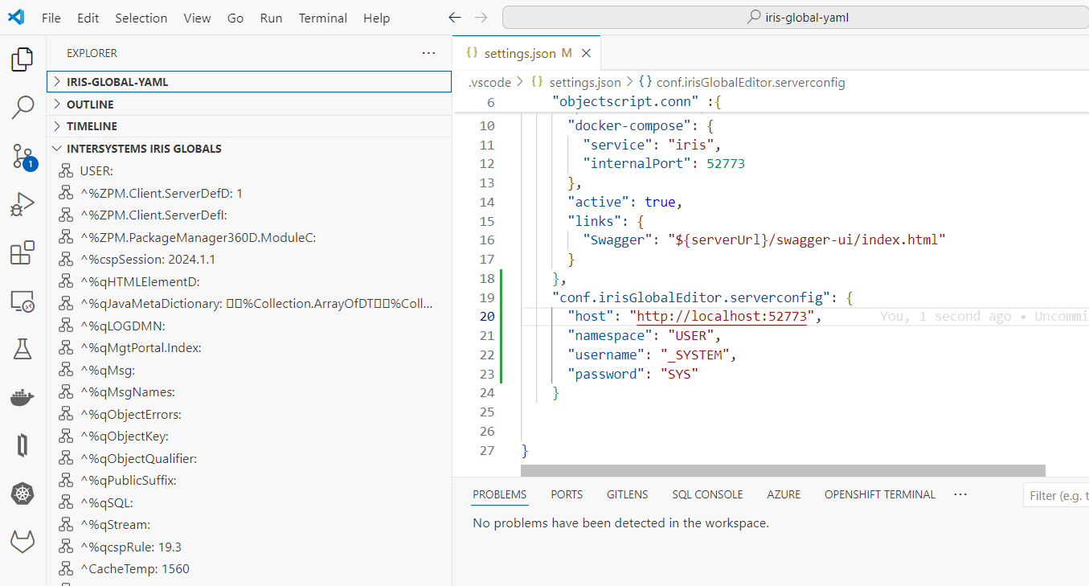Open the Run and Debug view
This screenshot has height=586, width=1089.
pos(23,205)
